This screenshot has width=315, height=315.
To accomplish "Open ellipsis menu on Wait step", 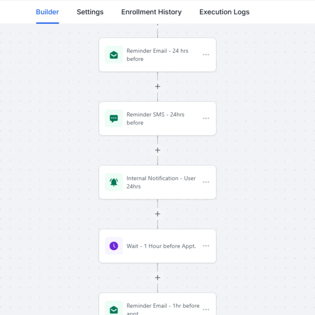I will tap(206, 246).
